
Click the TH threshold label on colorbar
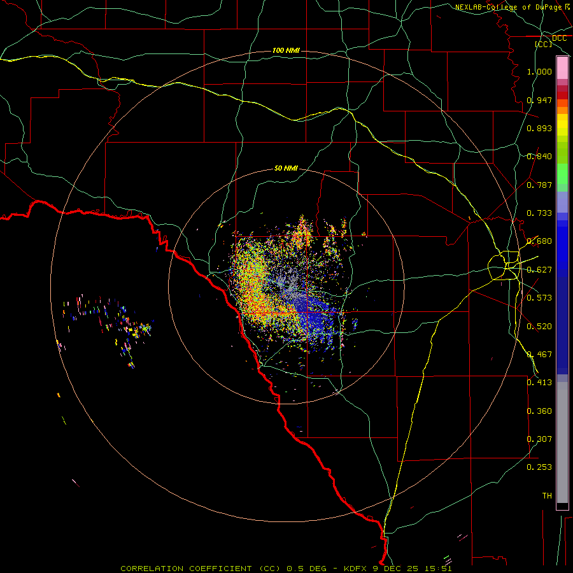click(547, 496)
